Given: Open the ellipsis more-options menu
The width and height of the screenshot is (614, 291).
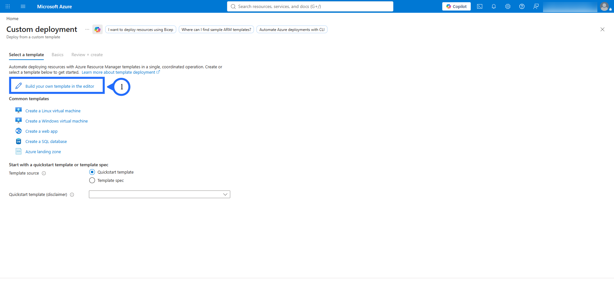Looking at the screenshot, I should pos(87,30).
